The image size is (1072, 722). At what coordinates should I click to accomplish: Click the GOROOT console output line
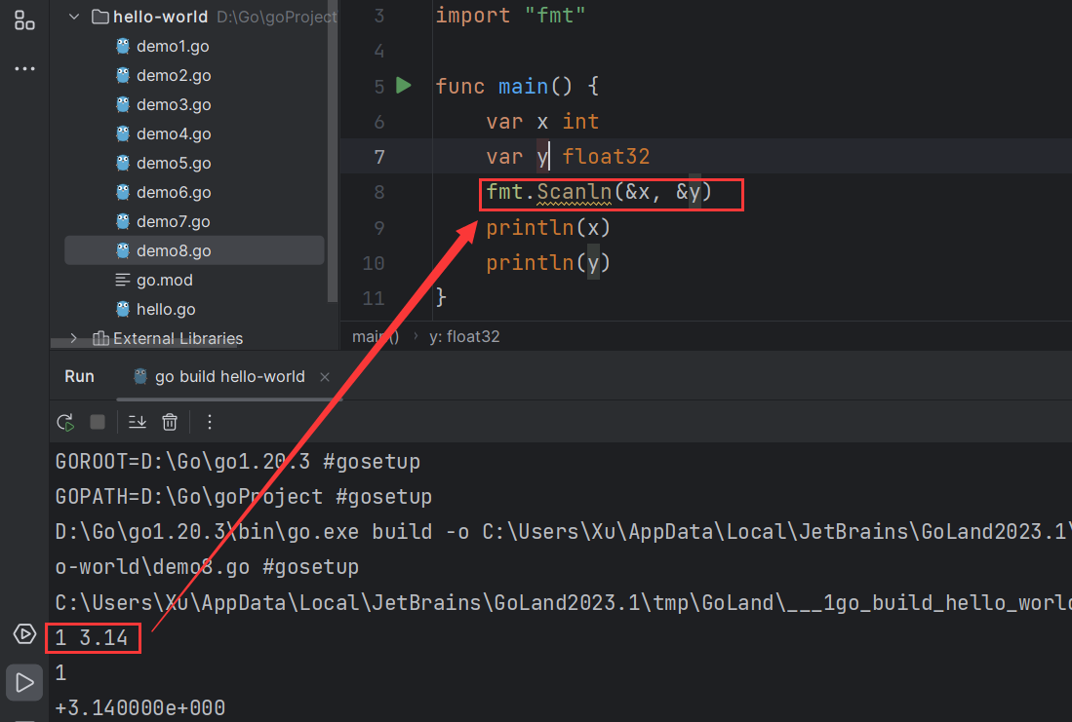pyautogui.click(x=238, y=462)
